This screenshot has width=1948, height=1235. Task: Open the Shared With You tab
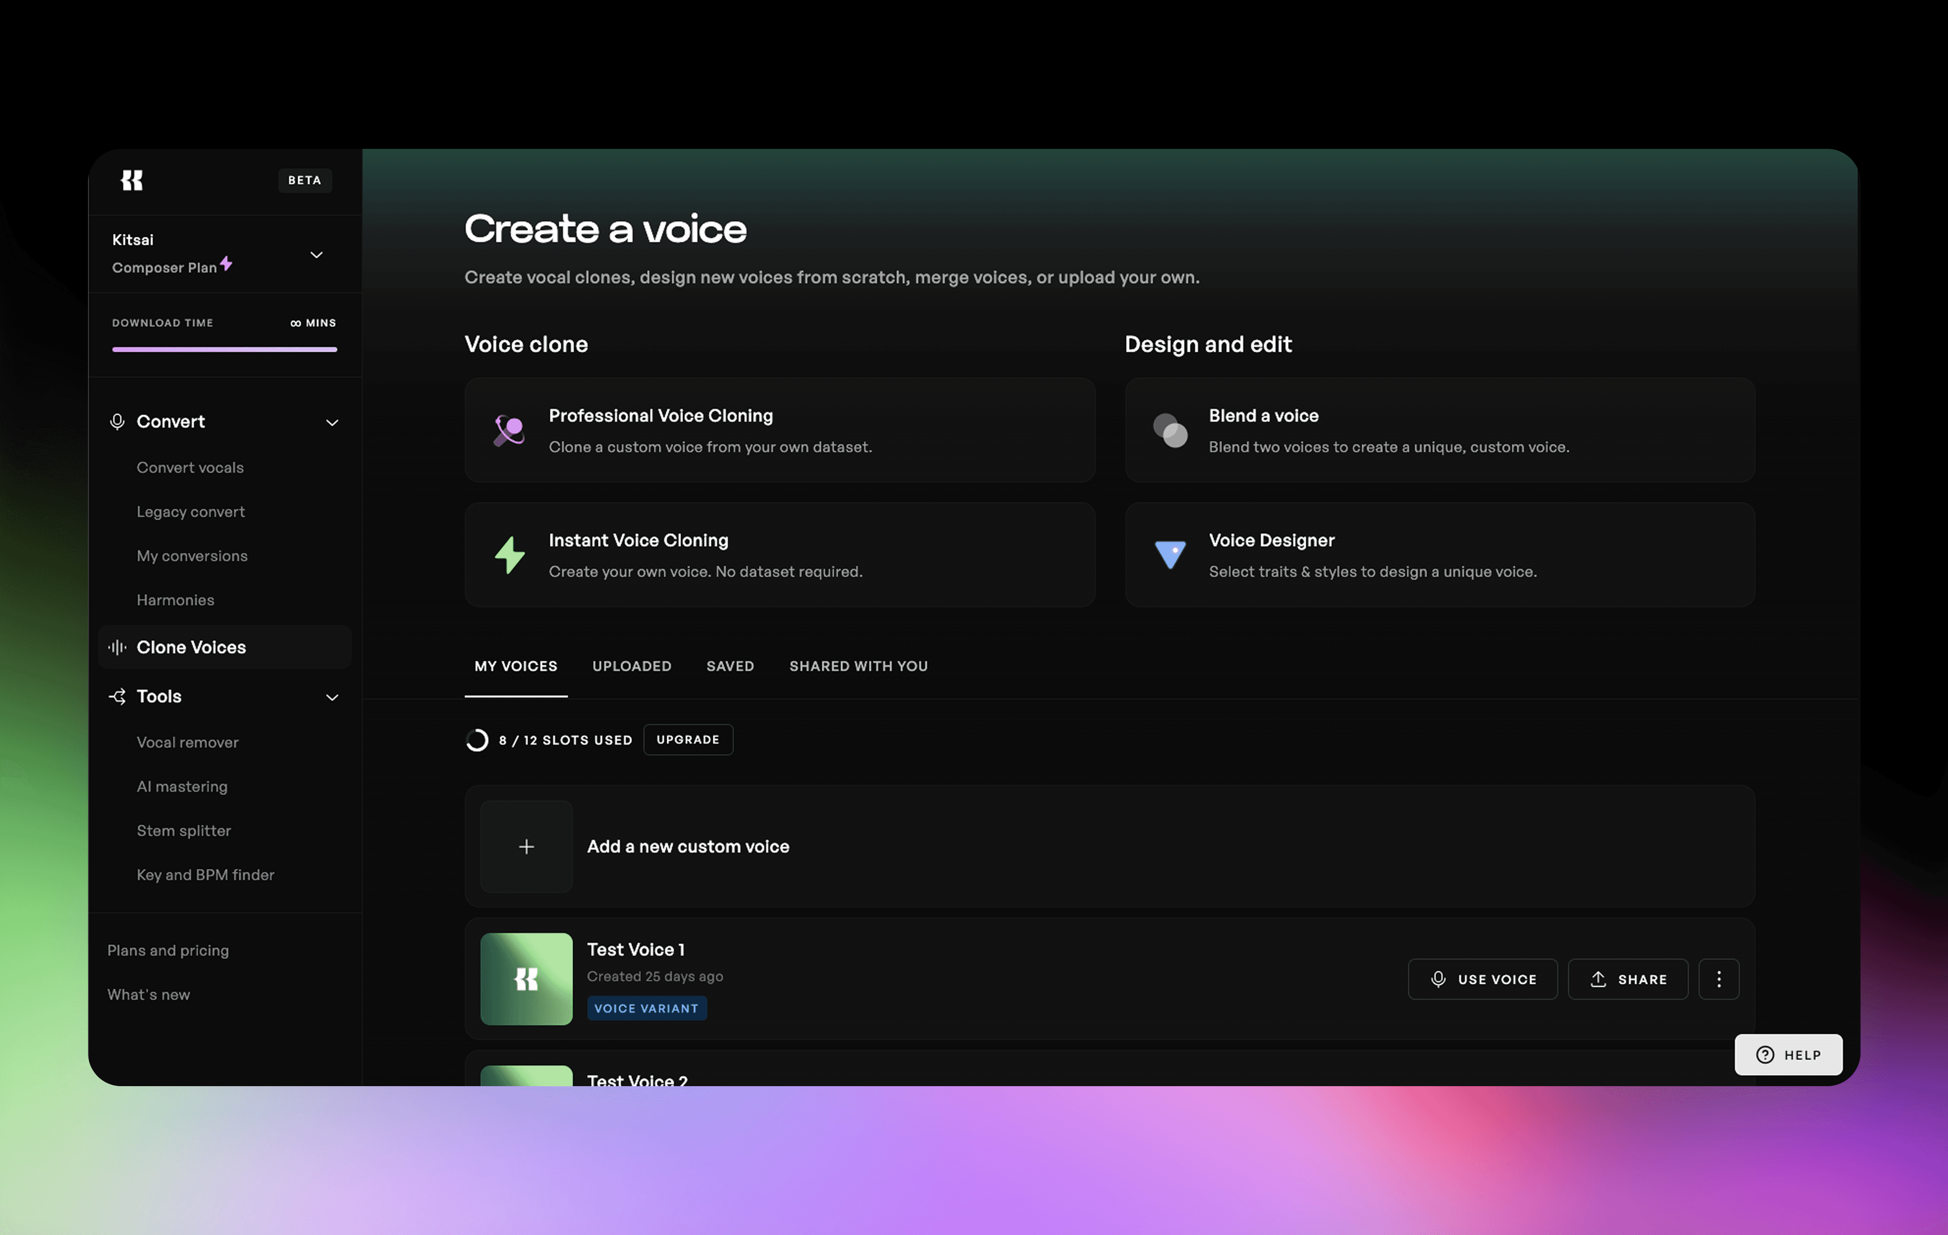coord(858,666)
